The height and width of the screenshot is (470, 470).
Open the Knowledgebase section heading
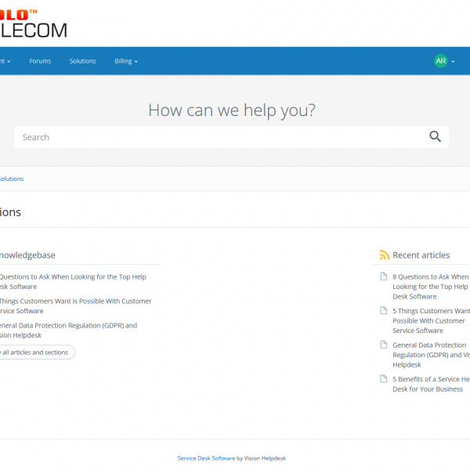tap(27, 255)
